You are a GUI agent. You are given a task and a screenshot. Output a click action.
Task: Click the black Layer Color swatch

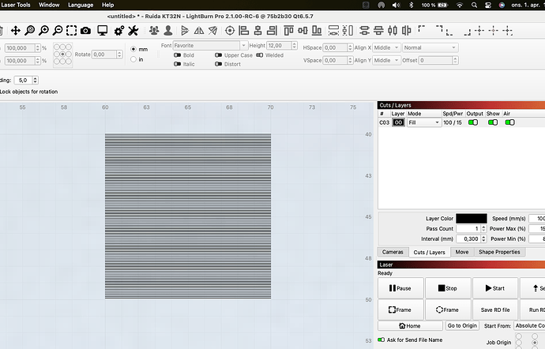[471, 218]
